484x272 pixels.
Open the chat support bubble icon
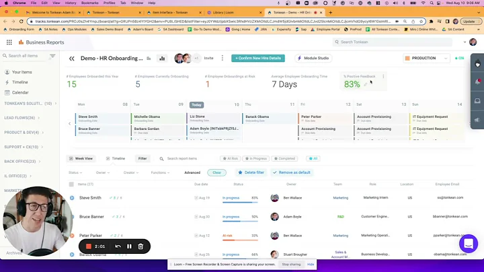click(469, 244)
